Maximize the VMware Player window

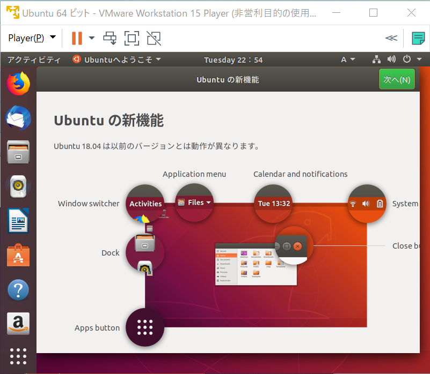373,13
